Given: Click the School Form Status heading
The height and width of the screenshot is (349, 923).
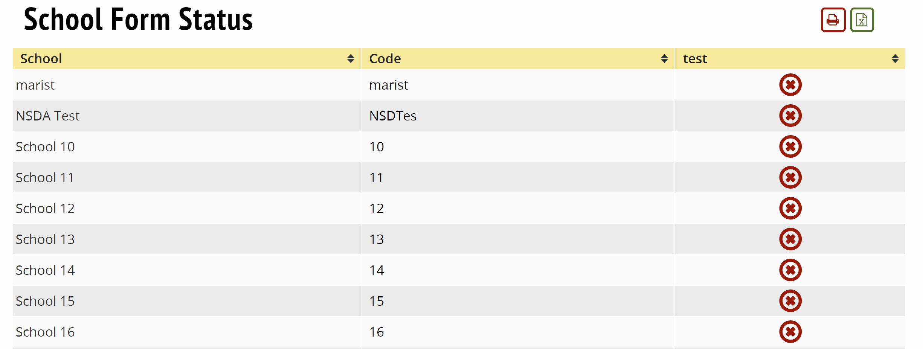Looking at the screenshot, I should point(138,20).
